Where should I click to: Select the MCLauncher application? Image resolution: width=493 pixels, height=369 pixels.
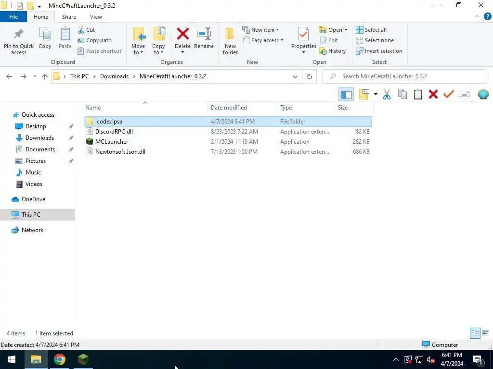pyautogui.click(x=228, y=142)
